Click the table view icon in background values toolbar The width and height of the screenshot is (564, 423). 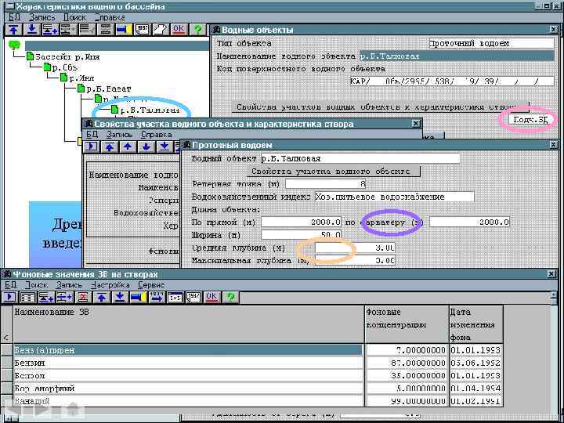tap(28, 298)
